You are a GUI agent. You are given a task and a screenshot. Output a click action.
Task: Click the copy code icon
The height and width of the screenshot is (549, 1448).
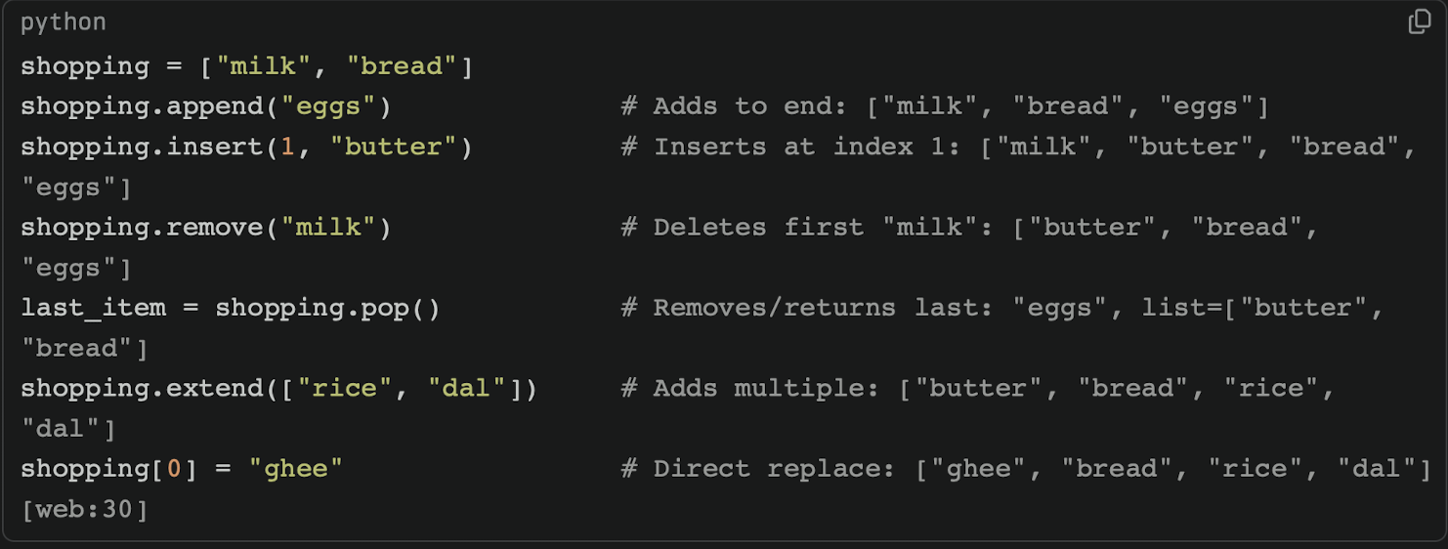[1419, 22]
